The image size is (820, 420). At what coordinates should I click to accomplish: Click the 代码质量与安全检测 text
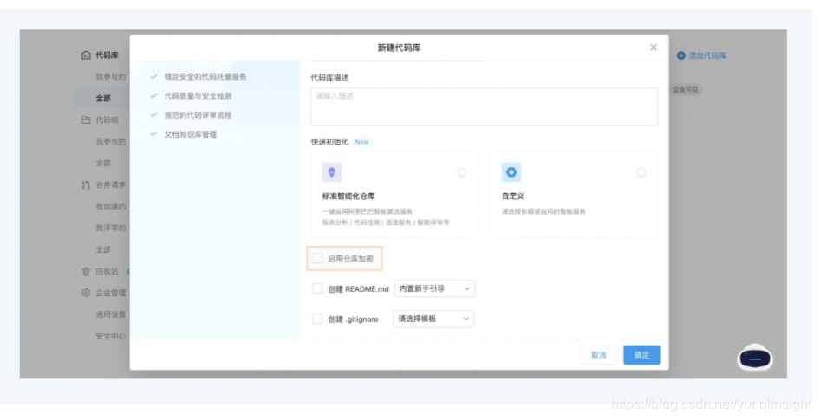tap(198, 95)
